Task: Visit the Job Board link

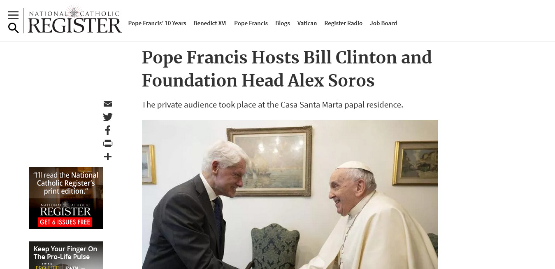Action: pyautogui.click(x=383, y=23)
